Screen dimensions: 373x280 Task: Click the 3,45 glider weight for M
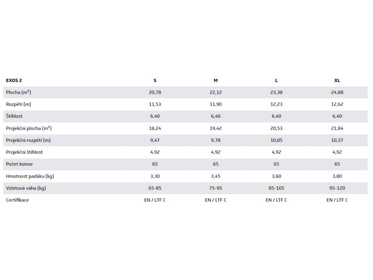(216, 176)
